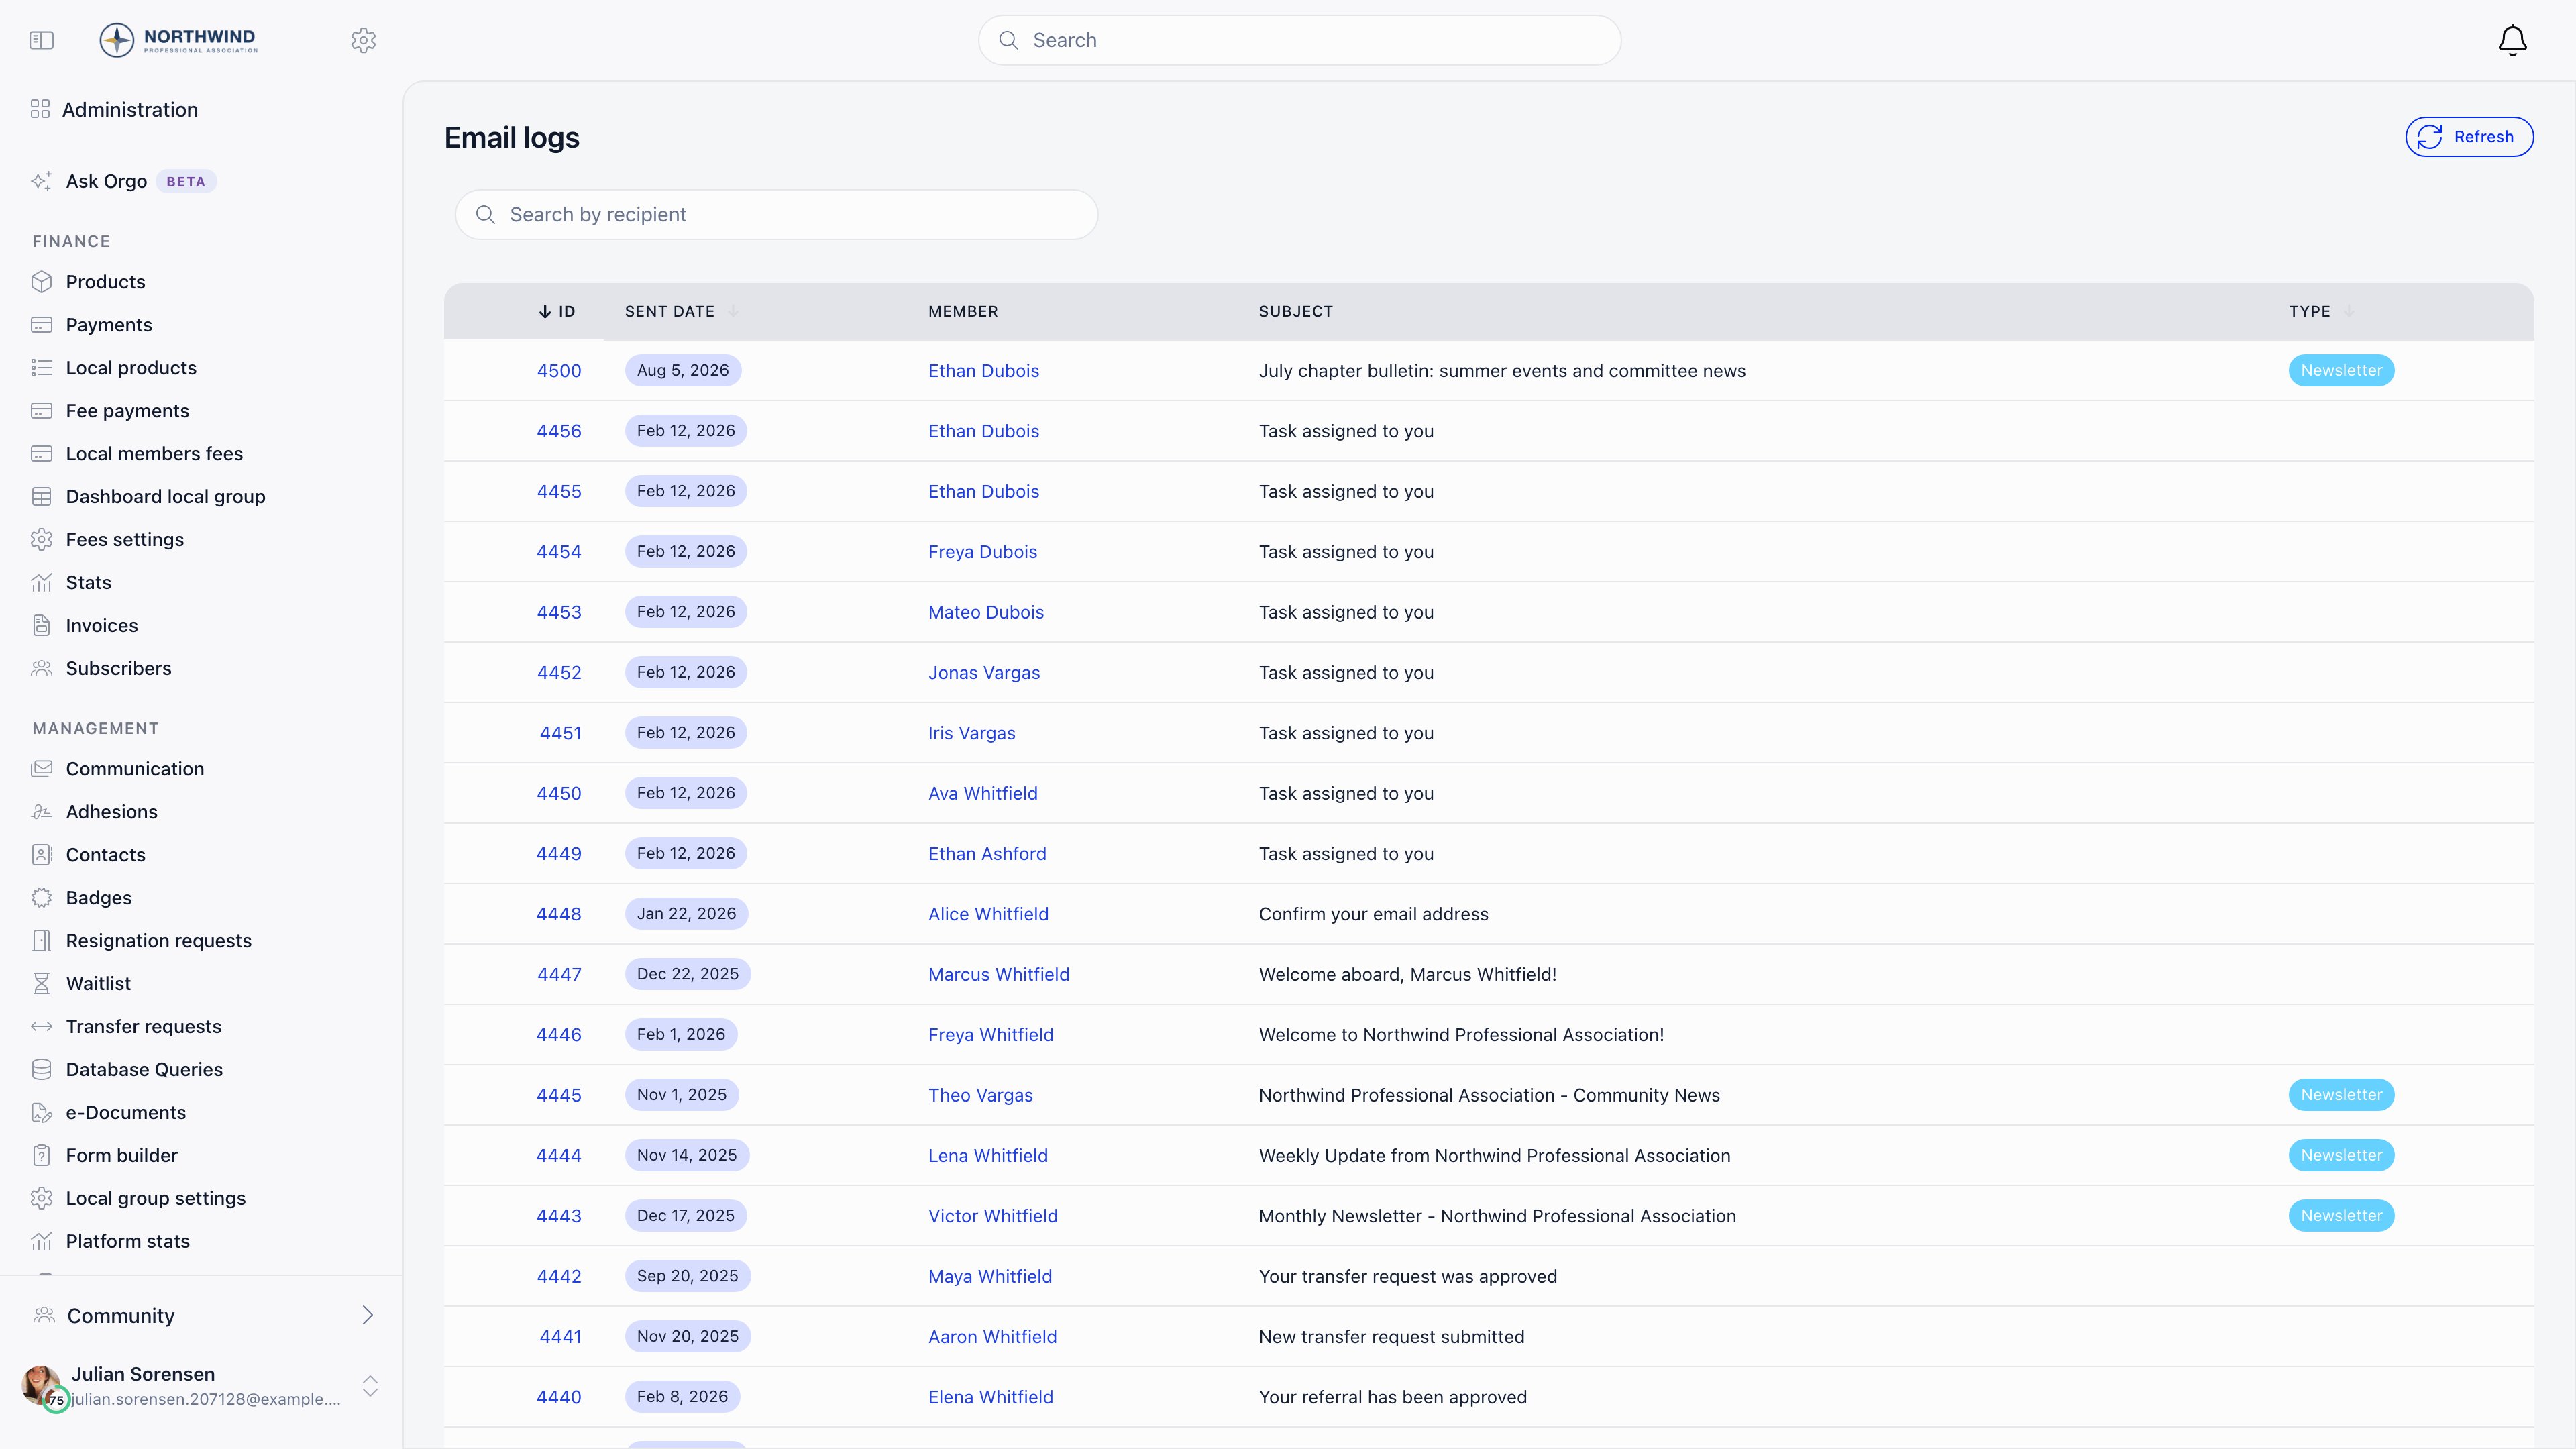Click the Transfer requests arrows icon
The width and height of the screenshot is (2576, 1449).
41,1027
